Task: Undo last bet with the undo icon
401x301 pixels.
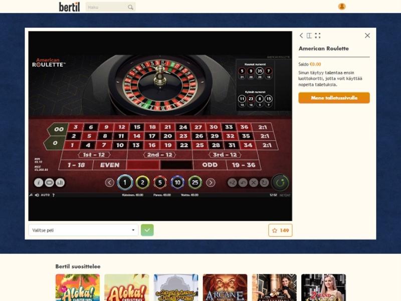Action: [243, 183]
